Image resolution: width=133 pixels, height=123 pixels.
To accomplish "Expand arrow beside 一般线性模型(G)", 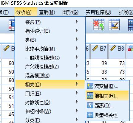I will 77,57.
